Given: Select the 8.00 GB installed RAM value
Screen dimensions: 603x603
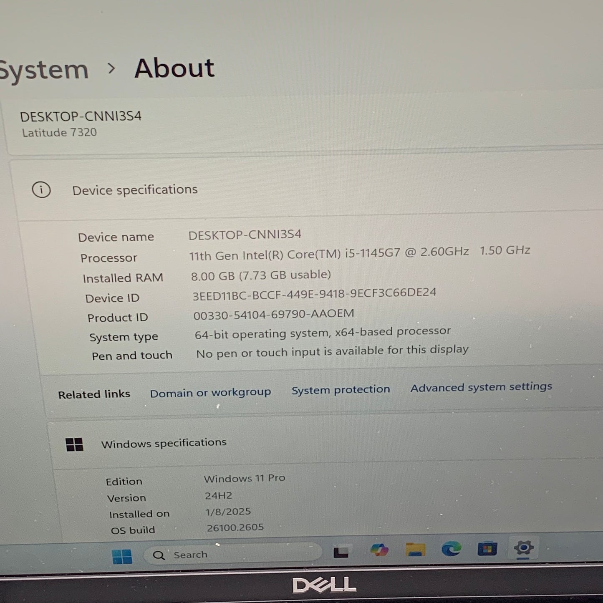Looking at the screenshot, I should click(261, 275).
